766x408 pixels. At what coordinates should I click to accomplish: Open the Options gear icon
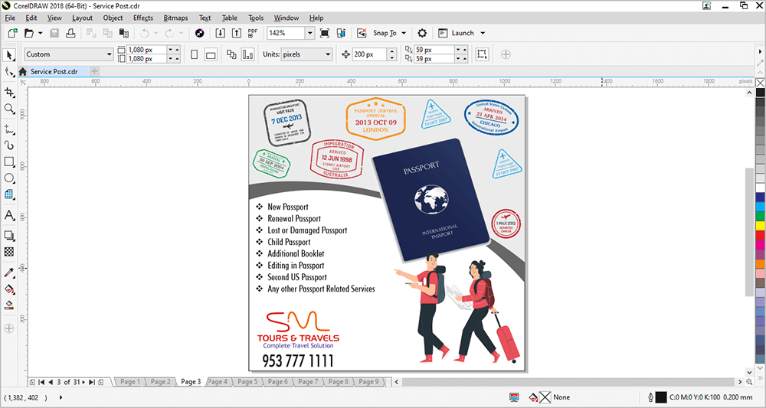pyautogui.click(x=422, y=33)
